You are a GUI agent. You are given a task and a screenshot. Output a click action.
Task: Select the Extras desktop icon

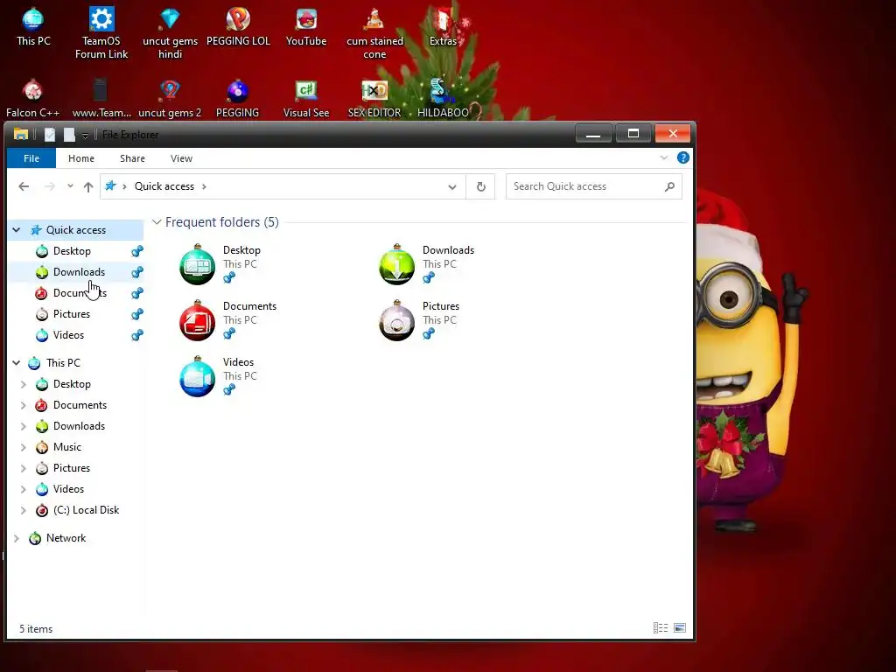[x=444, y=27]
